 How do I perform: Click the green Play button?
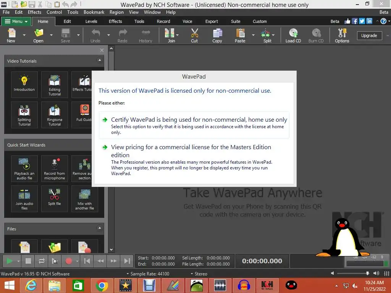10,261
